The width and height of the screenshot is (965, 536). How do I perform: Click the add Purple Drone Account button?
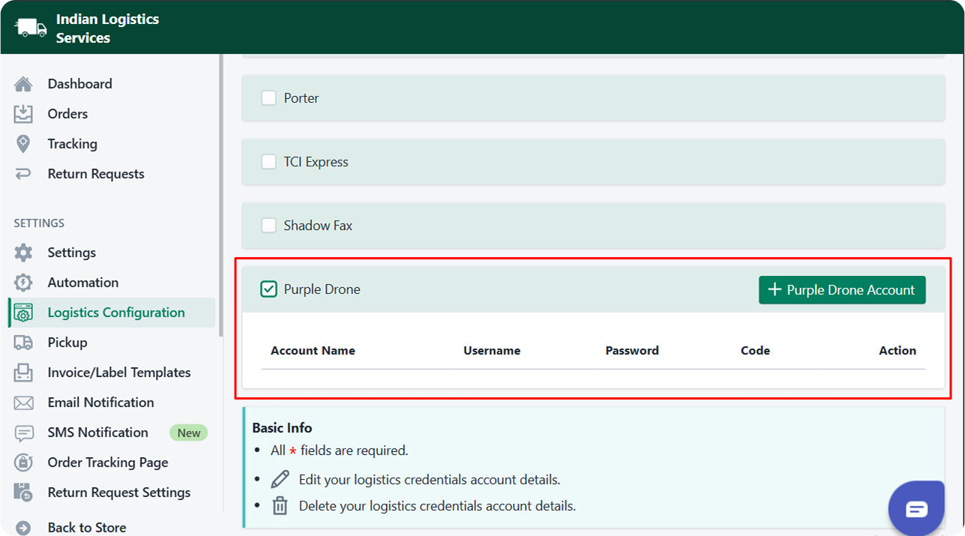click(x=841, y=290)
